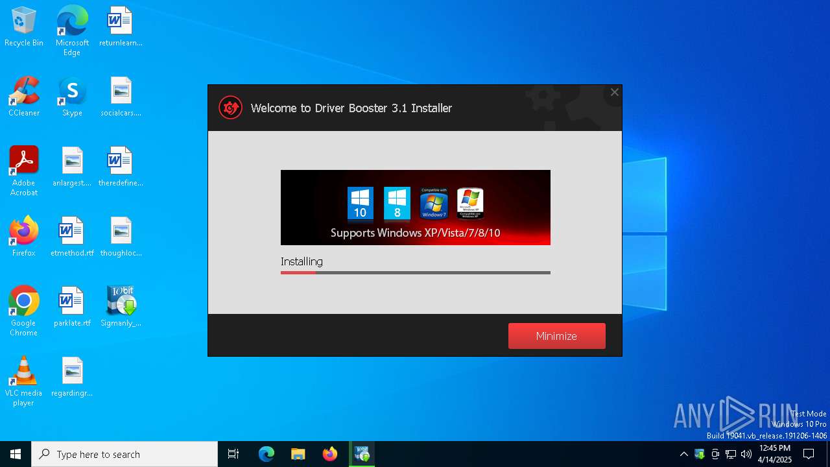Open File Explorer from the taskbar
Viewport: 830px width, 467px height.
[x=298, y=454]
